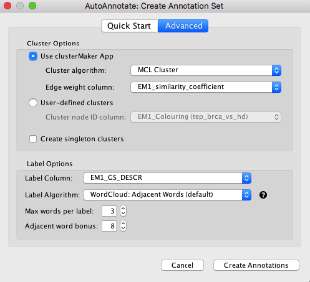This screenshot has height=282, width=310.
Task: Open the Cluster algorithm MCL Cluster dropdown
Action: [x=206, y=70]
